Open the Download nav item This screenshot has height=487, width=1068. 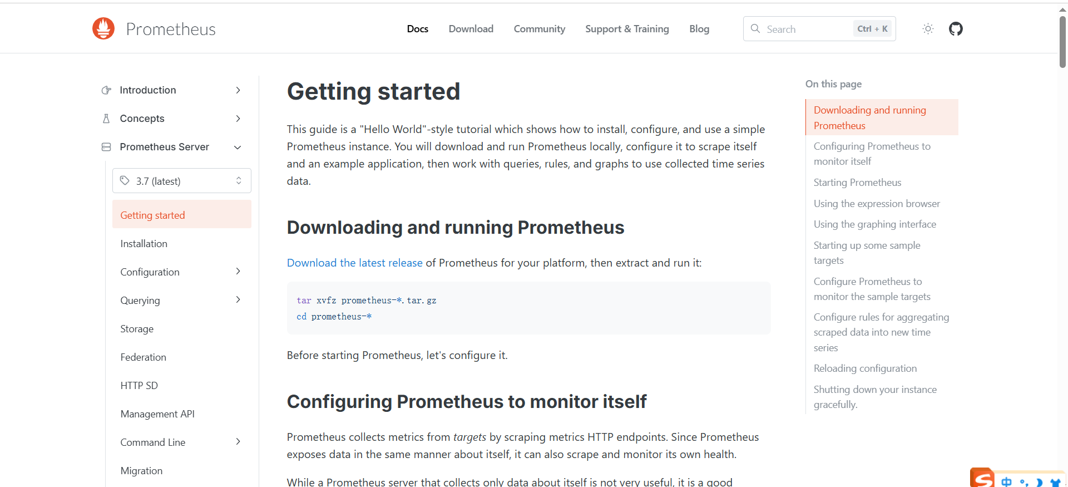[x=471, y=29]
